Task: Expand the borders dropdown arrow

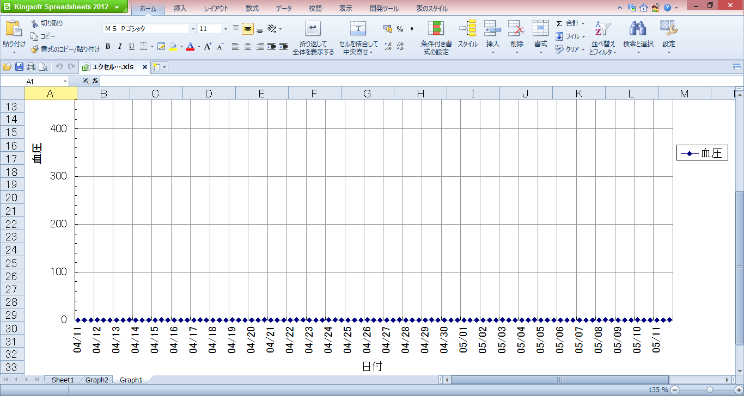Action: tap(152, 47)
